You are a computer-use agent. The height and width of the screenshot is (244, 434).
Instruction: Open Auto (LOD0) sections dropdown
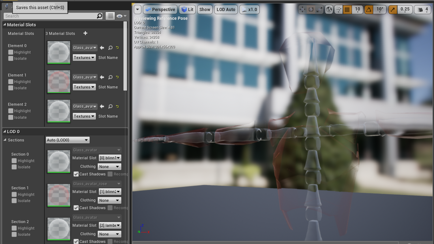click(68, 140)
